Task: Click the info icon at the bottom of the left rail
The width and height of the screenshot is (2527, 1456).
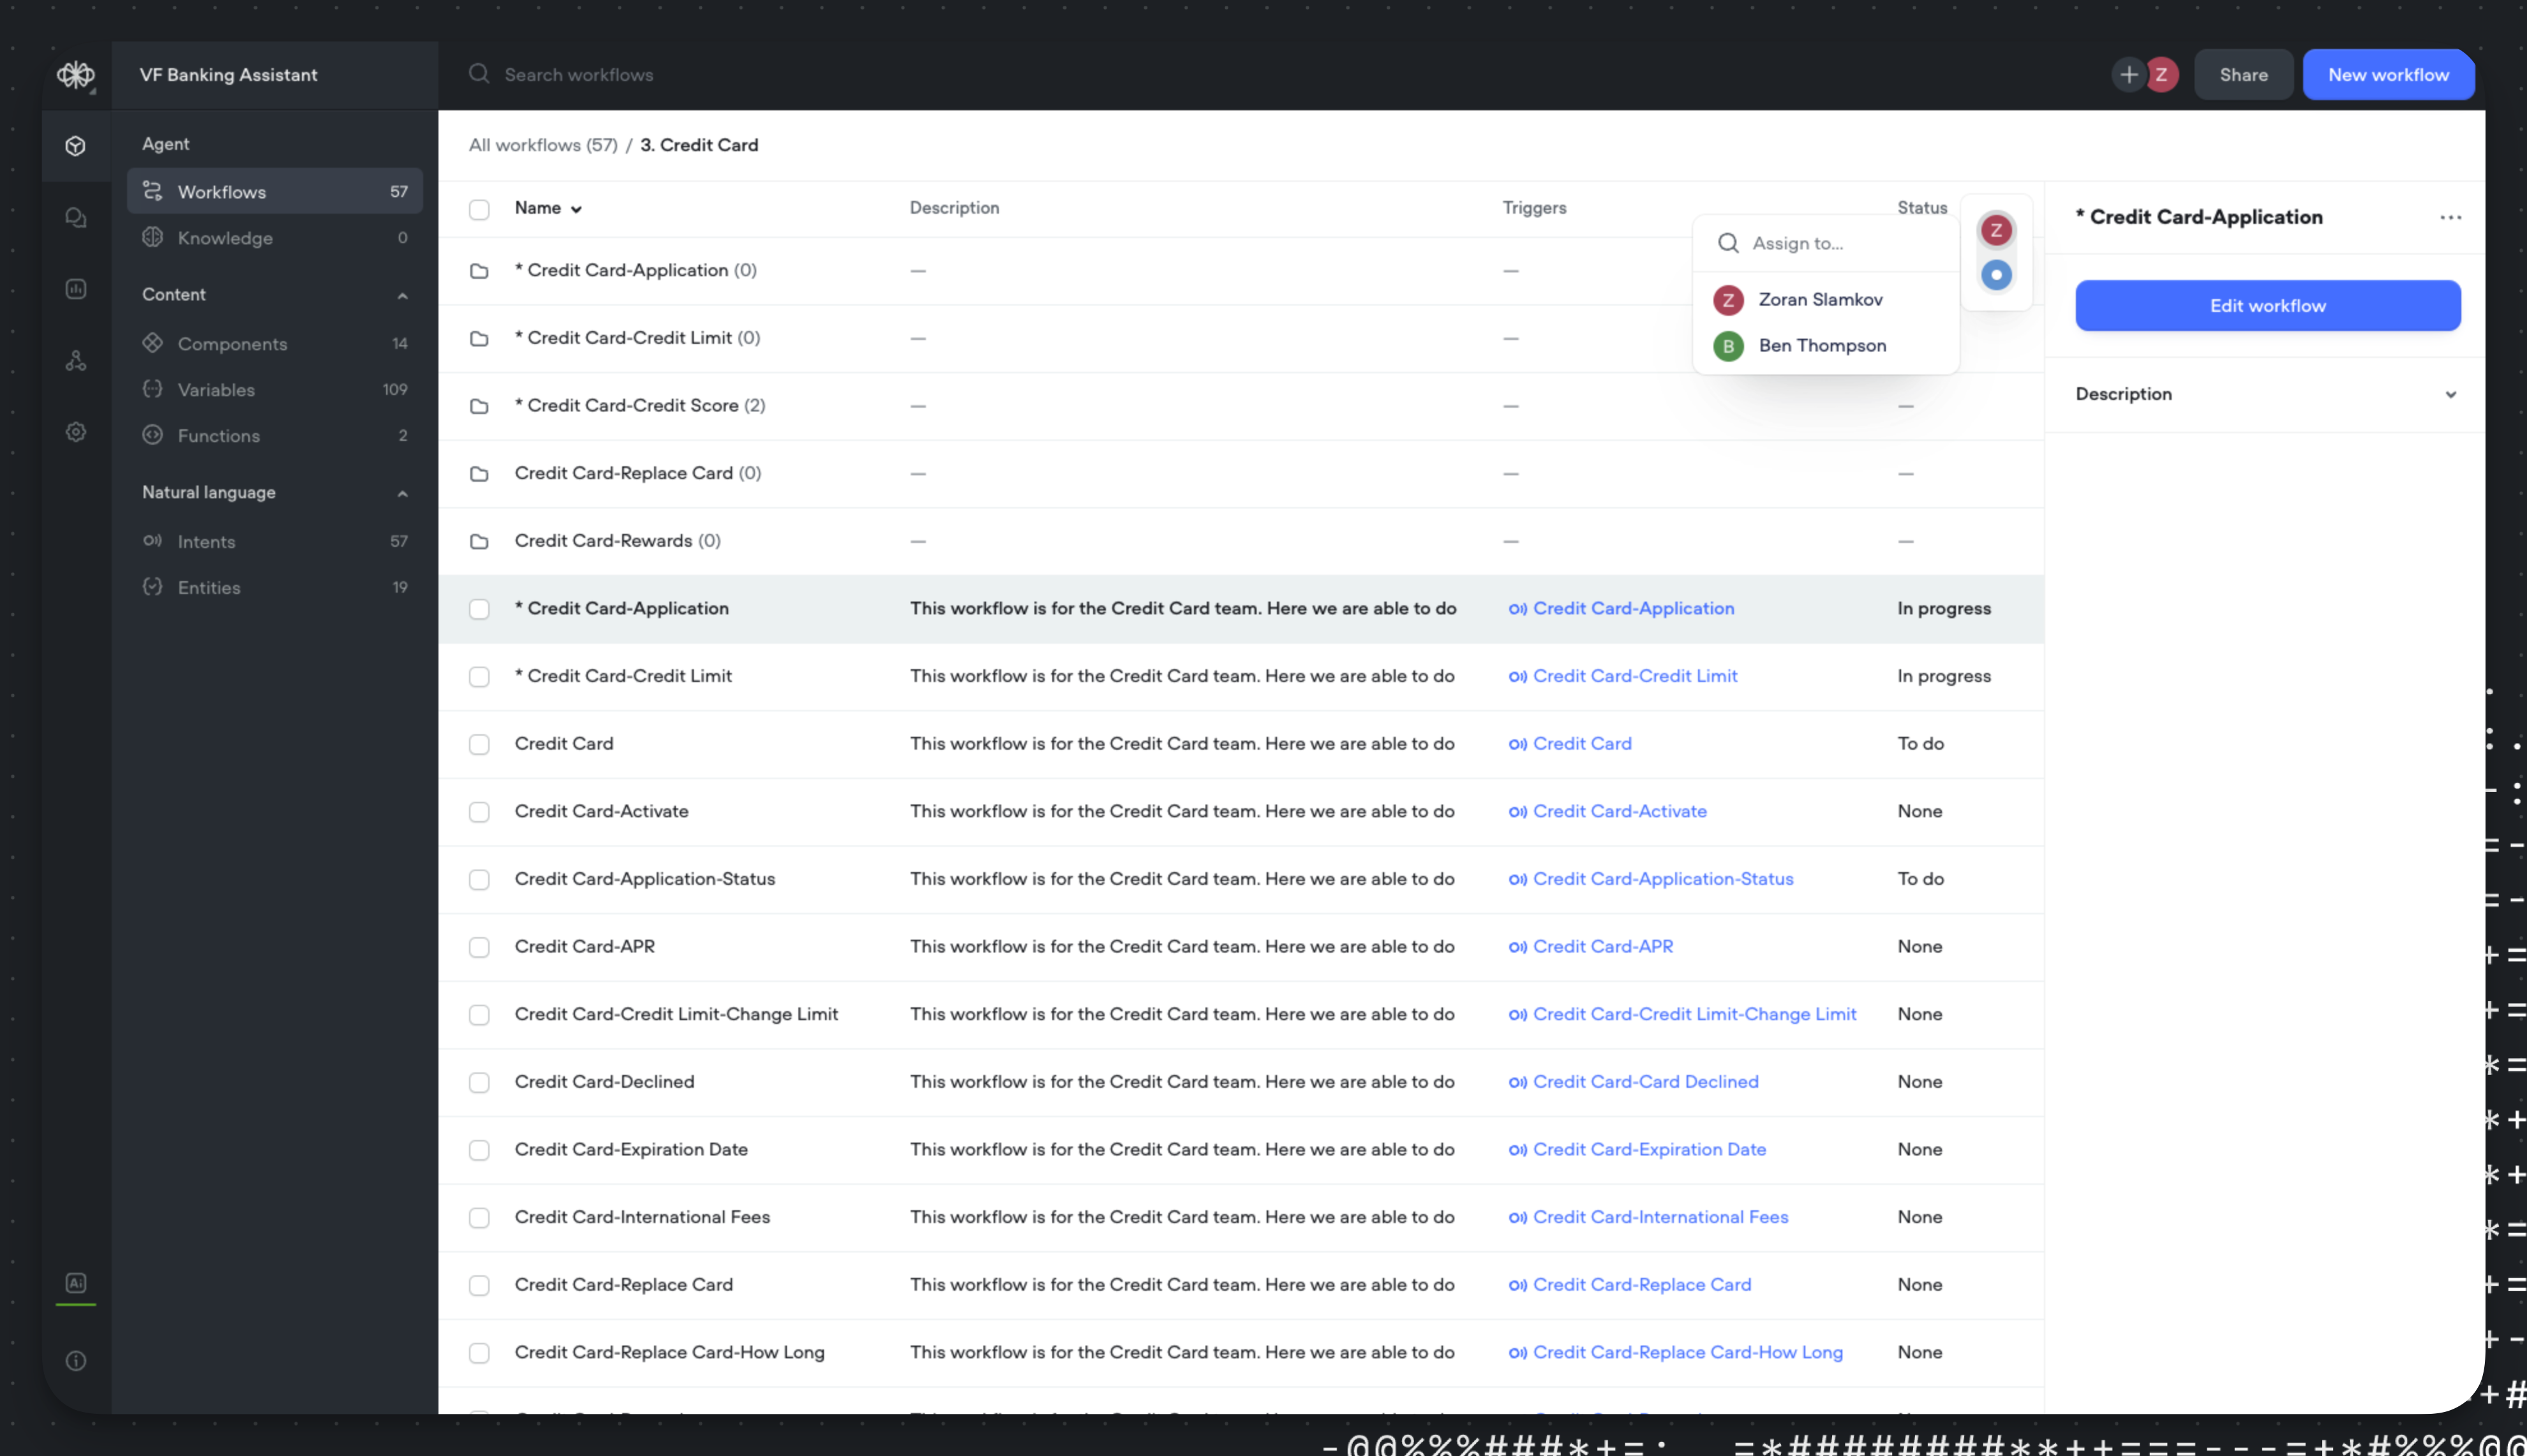Action: [x=76, y=1361]
